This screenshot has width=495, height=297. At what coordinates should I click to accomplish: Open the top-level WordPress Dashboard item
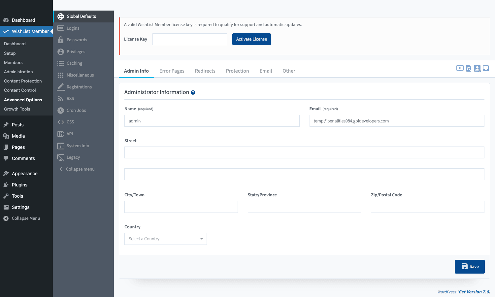click(x=26, y=20)
